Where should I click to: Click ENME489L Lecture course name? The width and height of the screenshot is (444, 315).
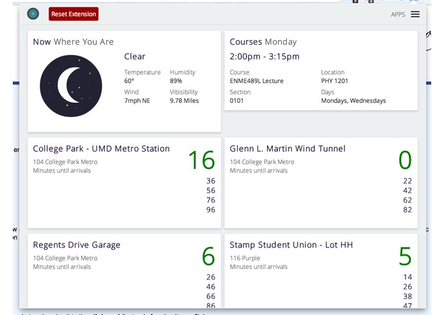(x=257, y=81)
